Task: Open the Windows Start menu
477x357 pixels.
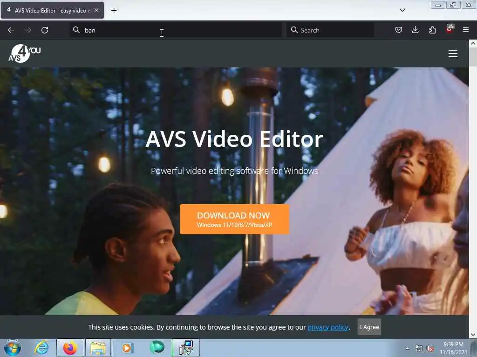Action: pos(13,348)
